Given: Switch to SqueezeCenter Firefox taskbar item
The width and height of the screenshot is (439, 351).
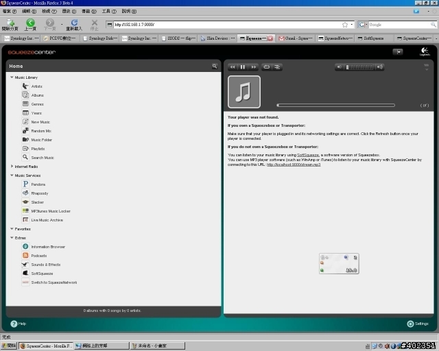Looking at the screenshot, I should (x=46, y=346).
